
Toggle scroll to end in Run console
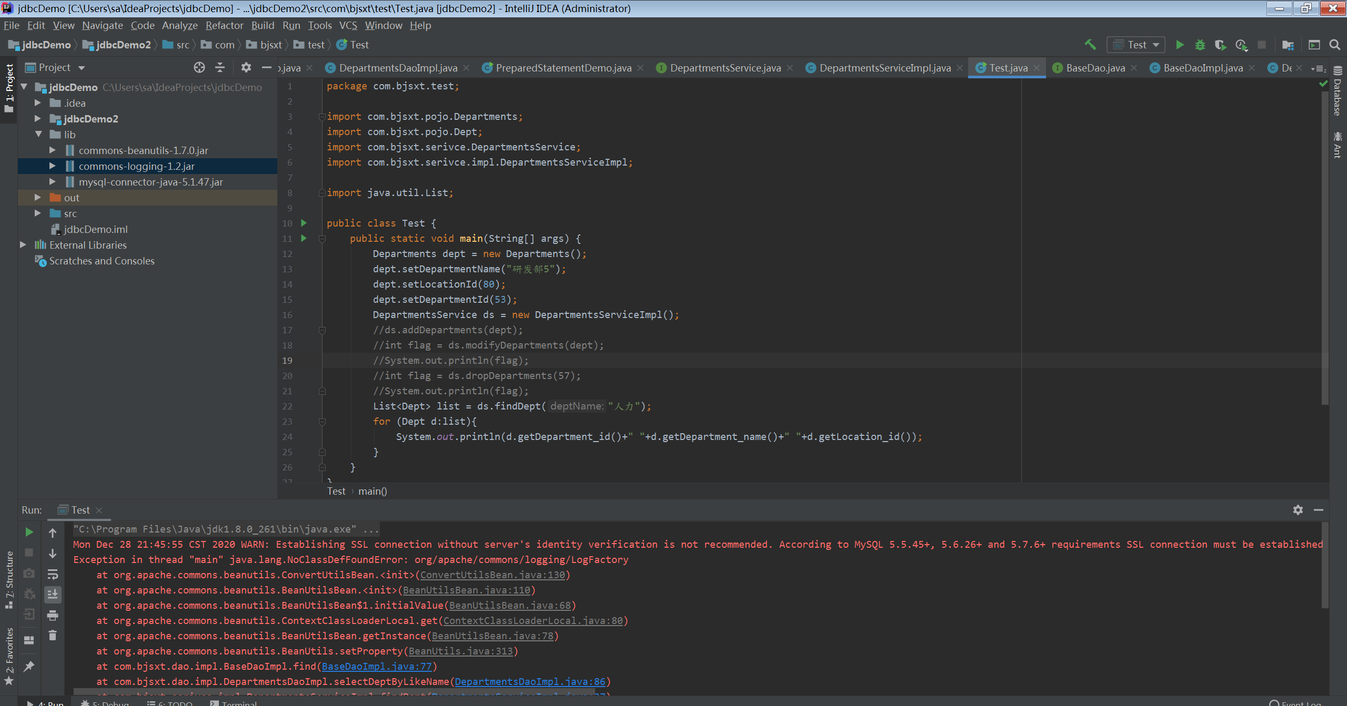pos(53,595)
